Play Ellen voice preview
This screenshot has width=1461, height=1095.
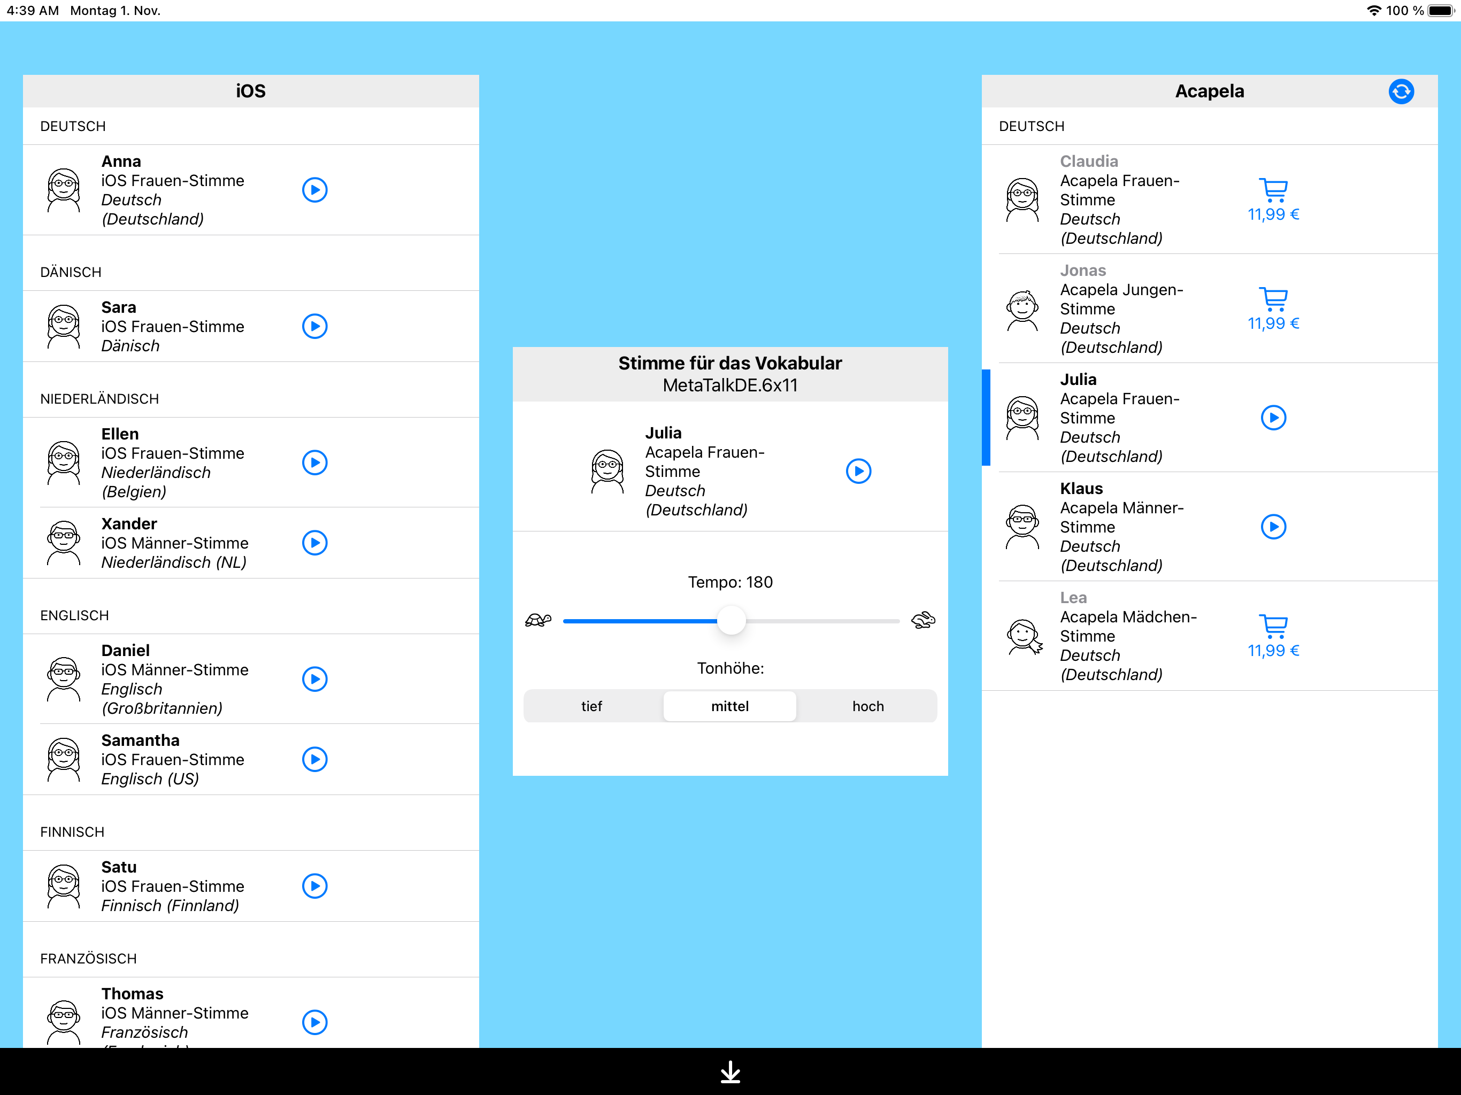tap(315, 463)
